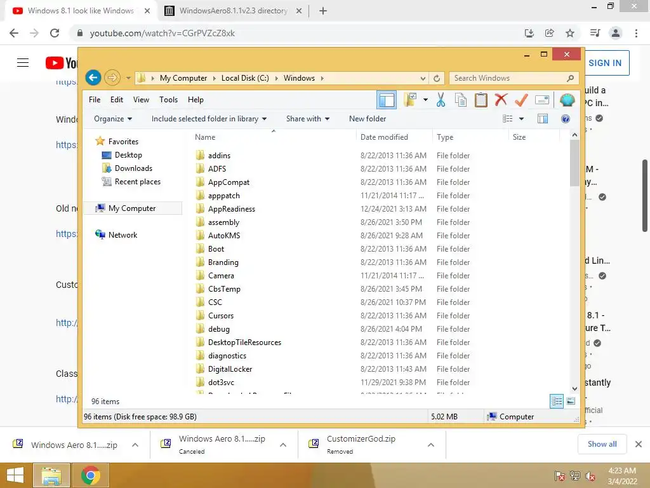Expand the Share with dropdown
Viewport: 650px width, 488px height.
point(308,119)
